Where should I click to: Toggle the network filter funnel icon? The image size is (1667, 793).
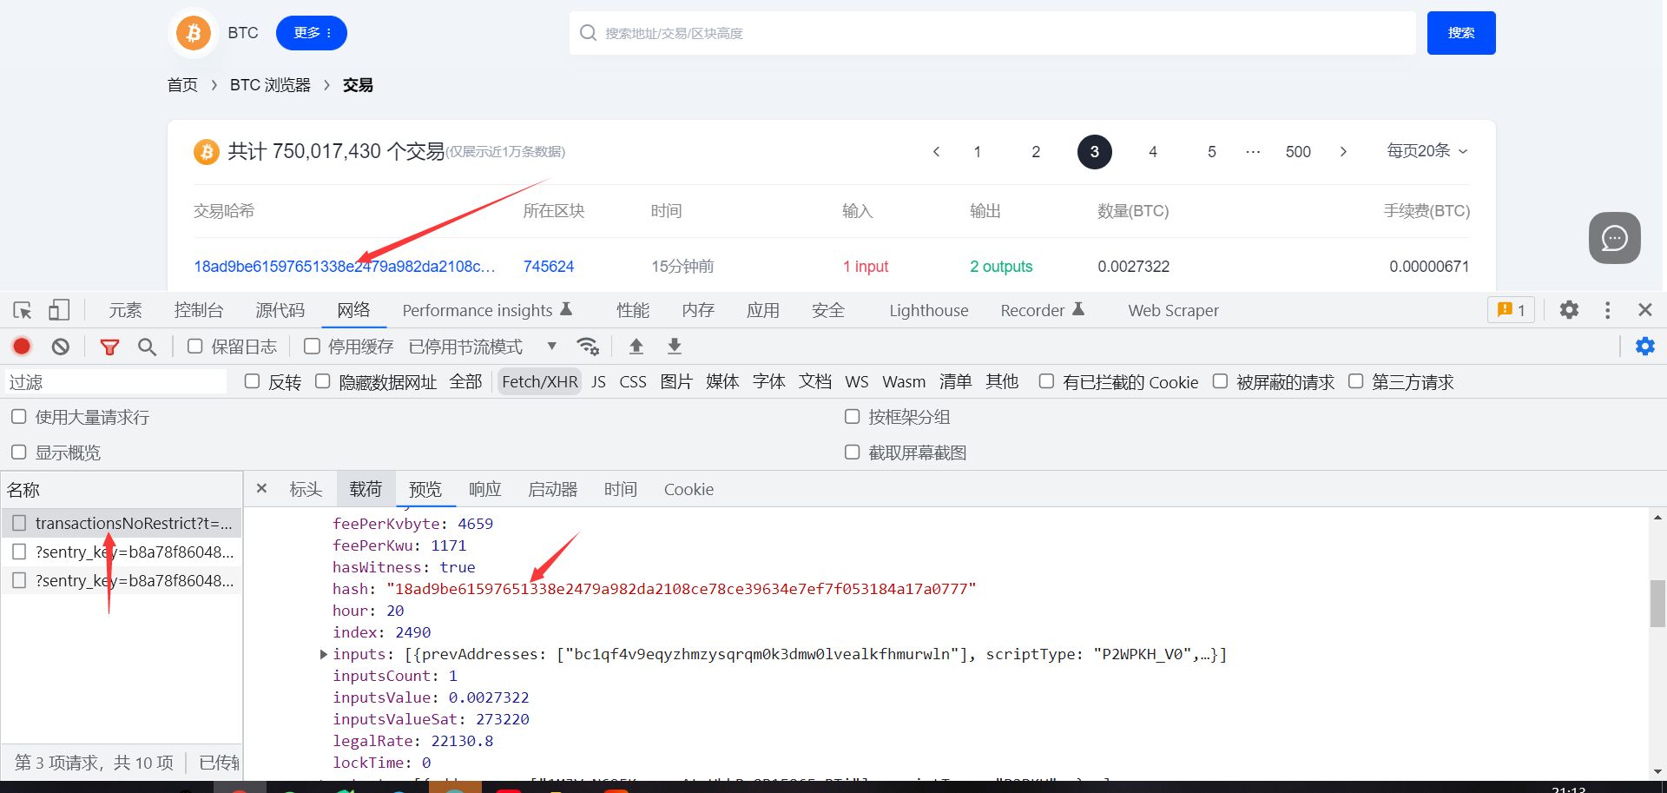tap(109, 347)
